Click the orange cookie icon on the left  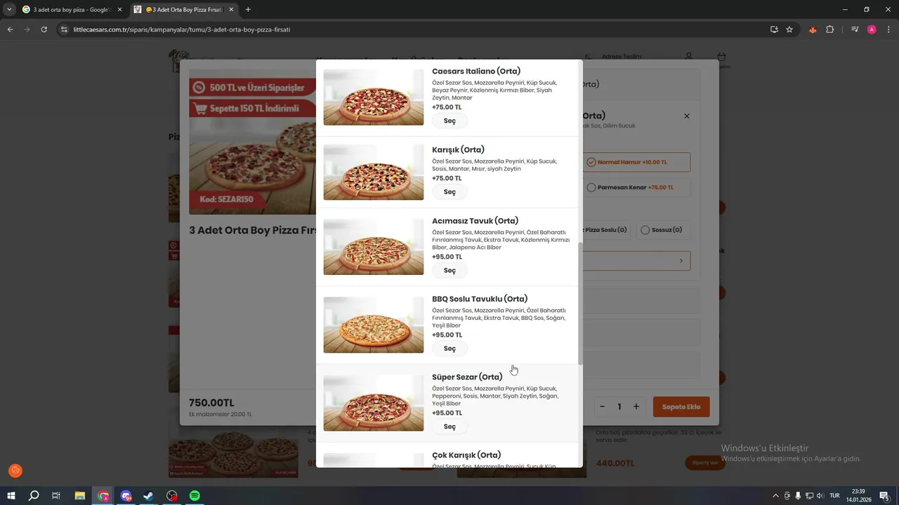(15, 471)
